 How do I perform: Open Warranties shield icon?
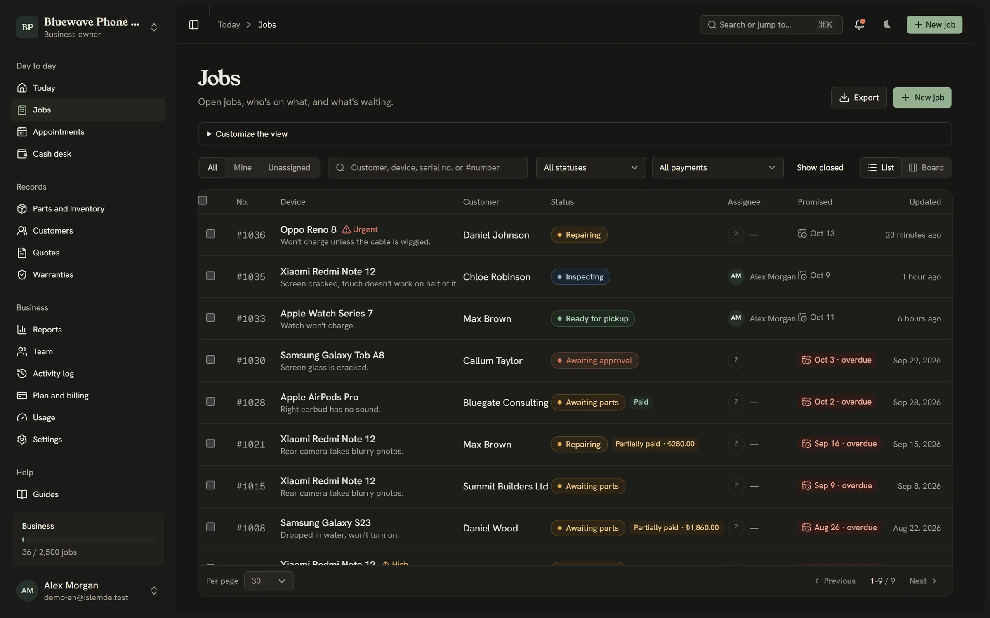tap(22, 274)
